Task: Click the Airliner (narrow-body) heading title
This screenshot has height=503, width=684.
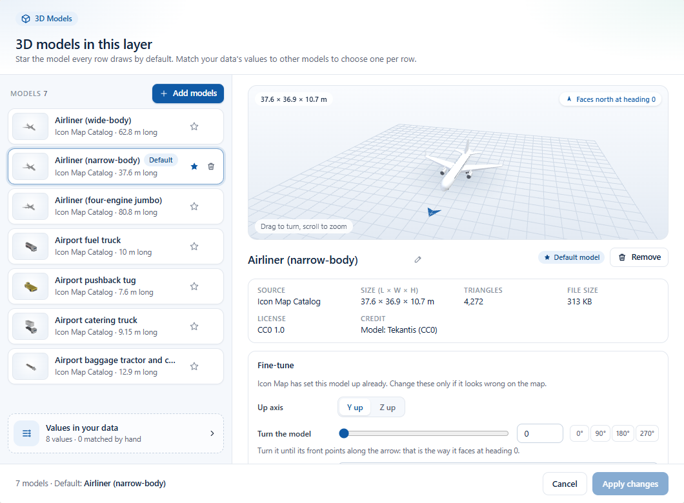Action: point(303,261)
